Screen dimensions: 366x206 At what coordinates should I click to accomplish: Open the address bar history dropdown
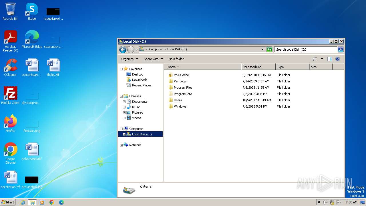pos(262,49)
